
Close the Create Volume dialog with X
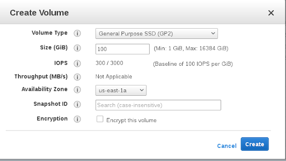click(271, 13)
